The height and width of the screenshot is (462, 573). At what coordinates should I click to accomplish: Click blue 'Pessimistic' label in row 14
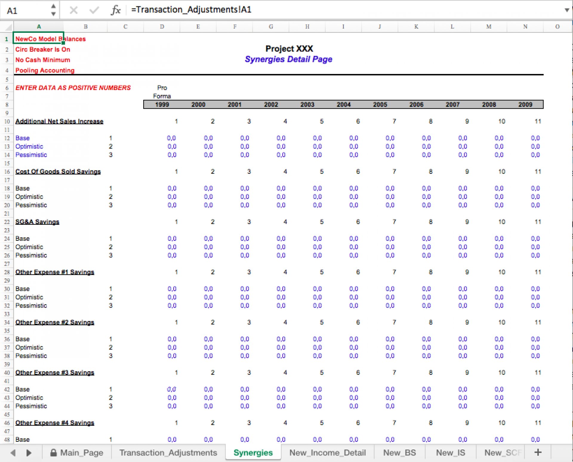pyautogui.click(x=31, y=155)
